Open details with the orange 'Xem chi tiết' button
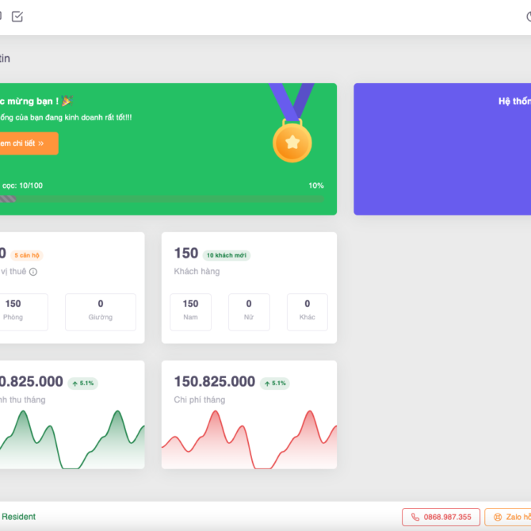Image resolution: width=531 pixels, height=531 pixels. coord(28,143)
